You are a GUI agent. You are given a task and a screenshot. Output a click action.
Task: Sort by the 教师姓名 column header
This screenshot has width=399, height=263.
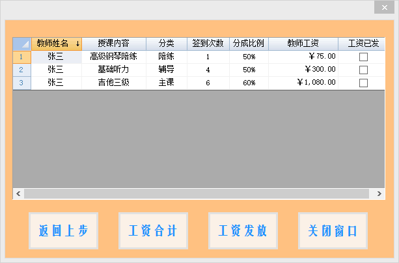(57, 44)
